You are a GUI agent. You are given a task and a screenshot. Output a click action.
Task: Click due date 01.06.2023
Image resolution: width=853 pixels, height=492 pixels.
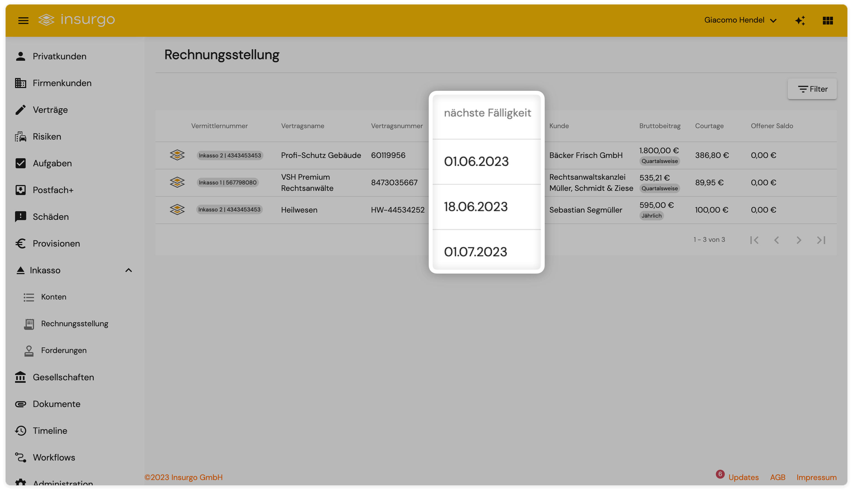(x=476, y=162)
